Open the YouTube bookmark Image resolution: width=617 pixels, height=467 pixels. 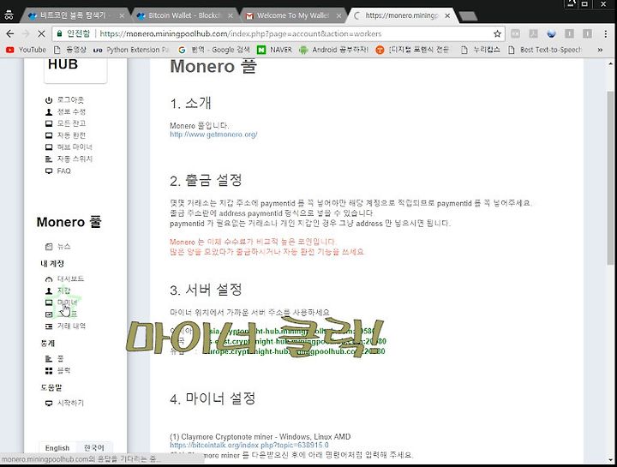[x=27, y=50]
